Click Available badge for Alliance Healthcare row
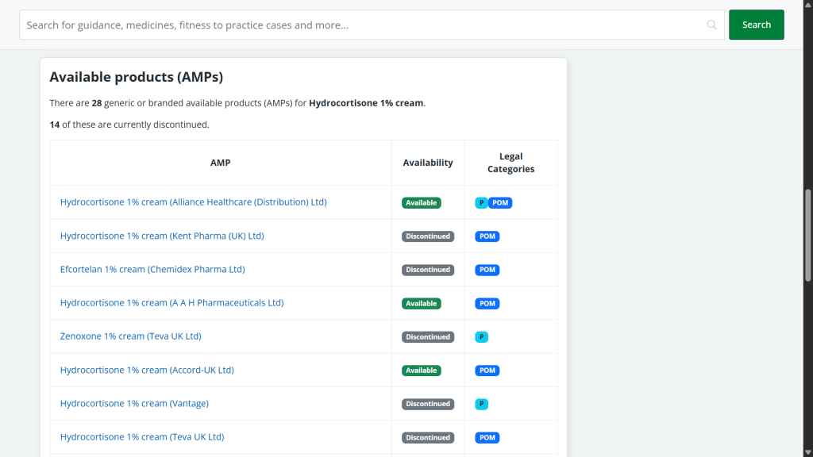The height and width of the screenshot is (457, 813). click(421, 203)
